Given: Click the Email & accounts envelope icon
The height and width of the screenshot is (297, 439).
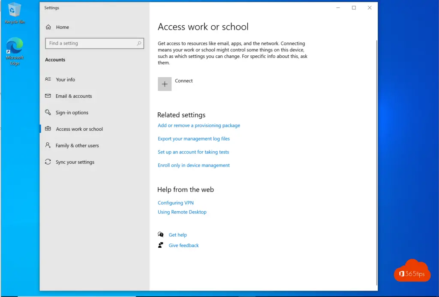Looking at the screenshot, I should (48, 96).
